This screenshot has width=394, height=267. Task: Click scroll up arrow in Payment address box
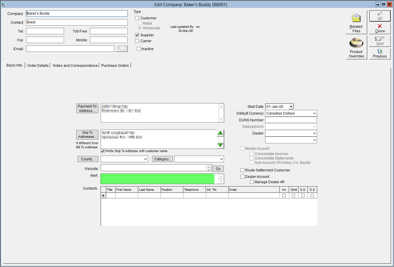221,106
